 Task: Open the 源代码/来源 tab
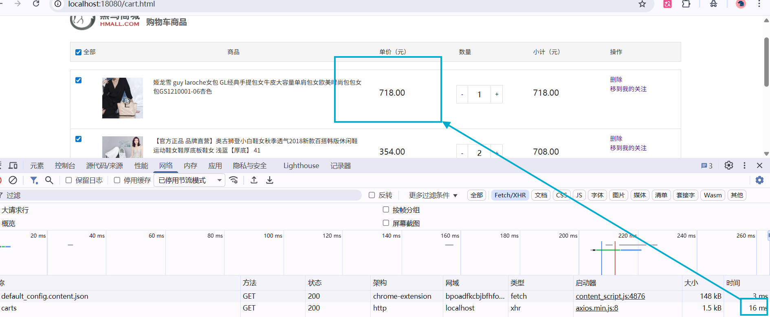pos(105,166)
